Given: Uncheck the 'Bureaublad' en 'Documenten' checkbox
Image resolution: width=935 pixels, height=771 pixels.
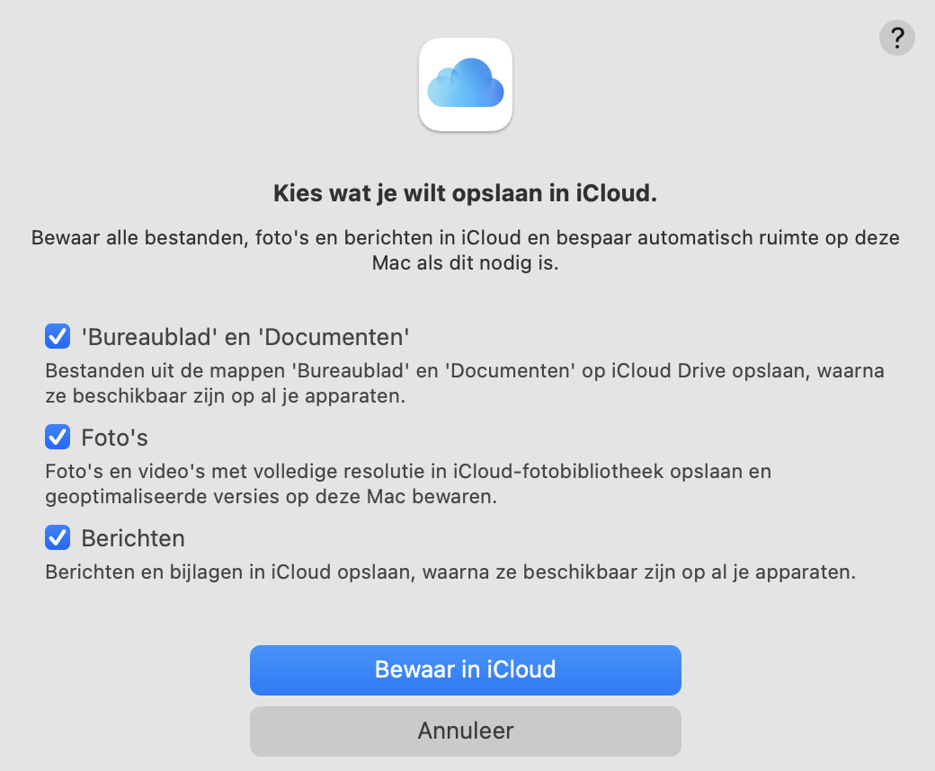Looking at the screenshot, I should pyautogui.click(x=58, y=337).
